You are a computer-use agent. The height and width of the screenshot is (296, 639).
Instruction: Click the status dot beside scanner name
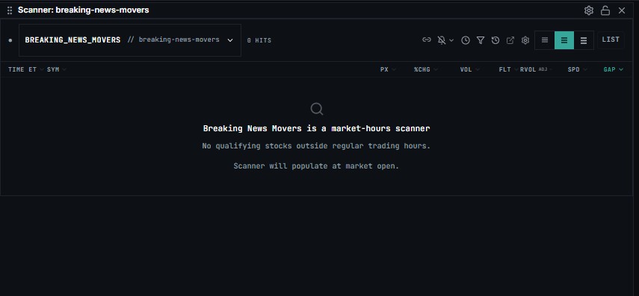point(10,40)
